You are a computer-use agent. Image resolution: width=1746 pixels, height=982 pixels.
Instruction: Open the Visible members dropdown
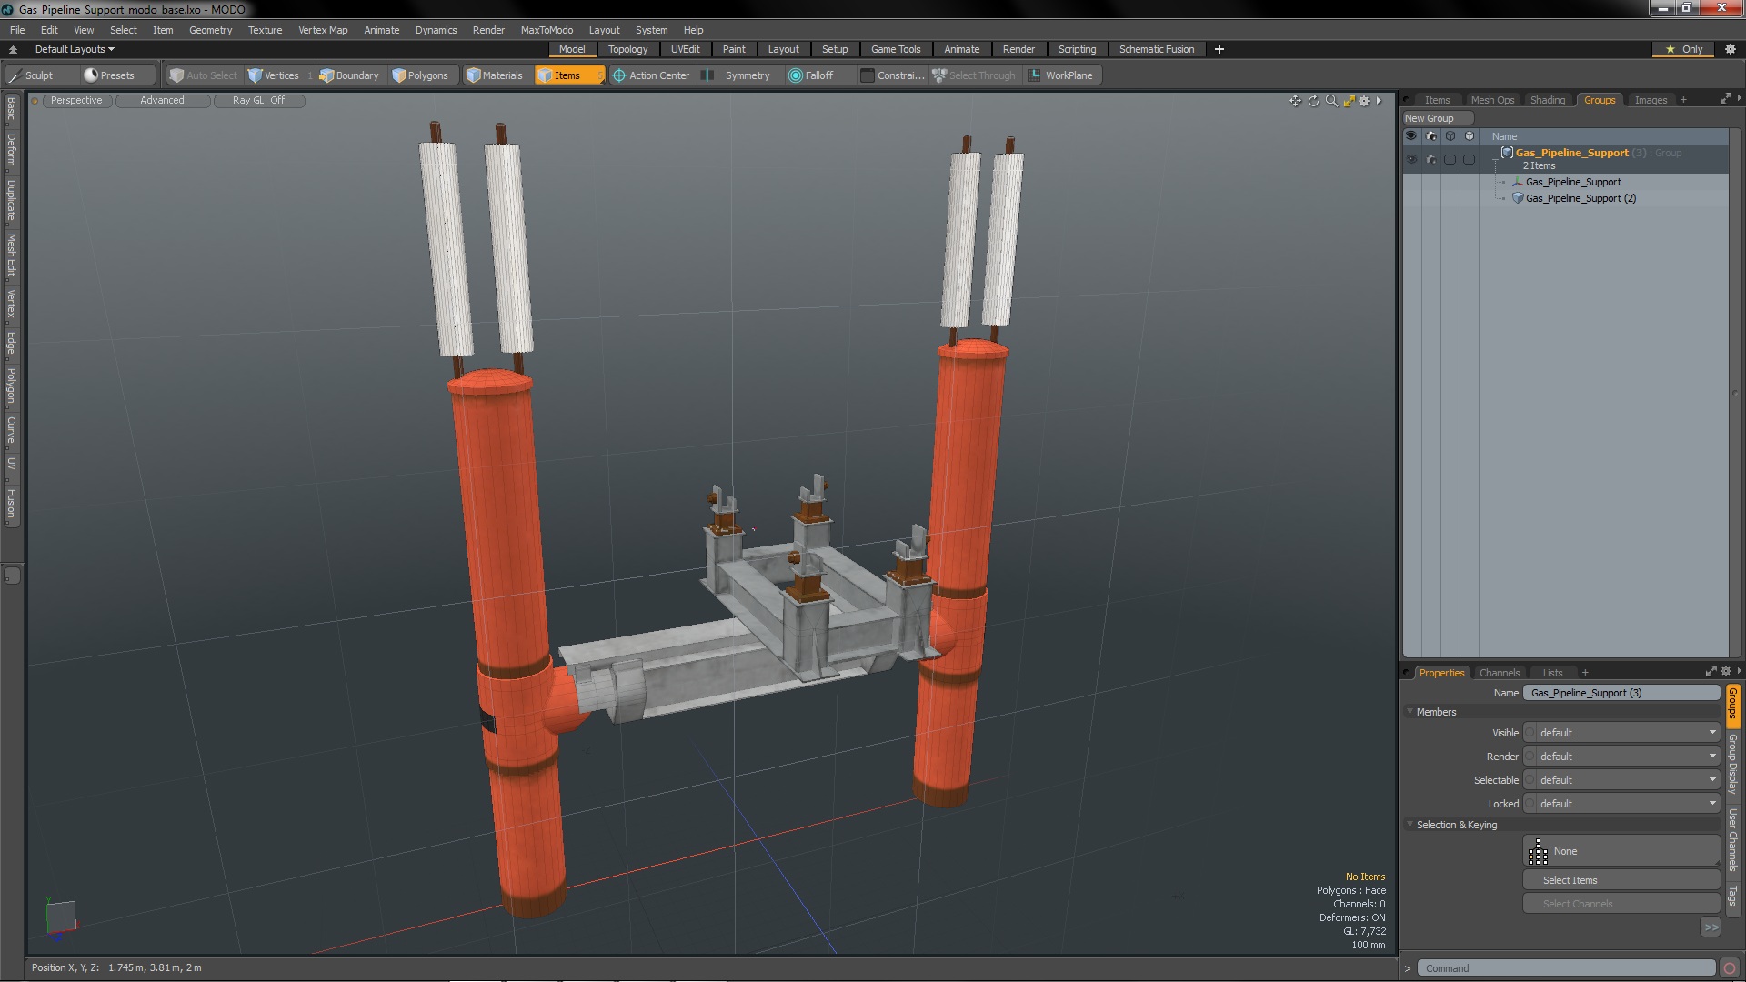(x=1623, y=733)
